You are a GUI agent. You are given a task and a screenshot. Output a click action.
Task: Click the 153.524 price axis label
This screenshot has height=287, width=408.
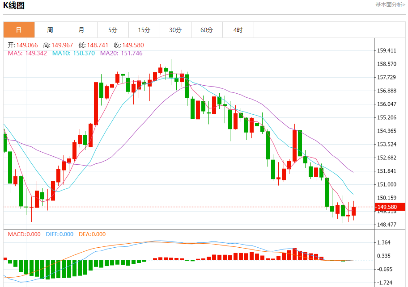(387, 144)
